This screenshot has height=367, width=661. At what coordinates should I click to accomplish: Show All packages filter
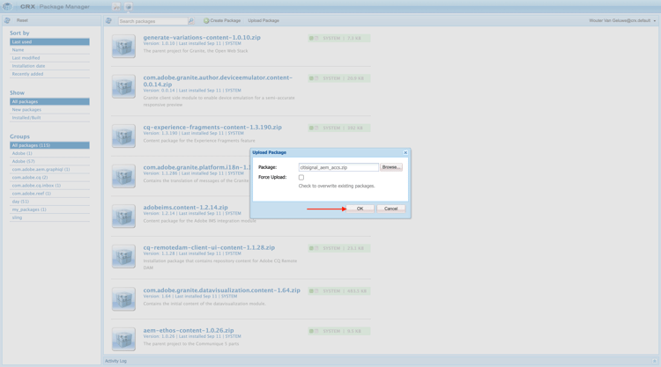pos(49,101)
